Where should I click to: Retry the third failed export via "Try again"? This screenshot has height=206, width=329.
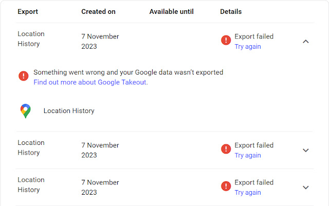[x=248, y=193]
